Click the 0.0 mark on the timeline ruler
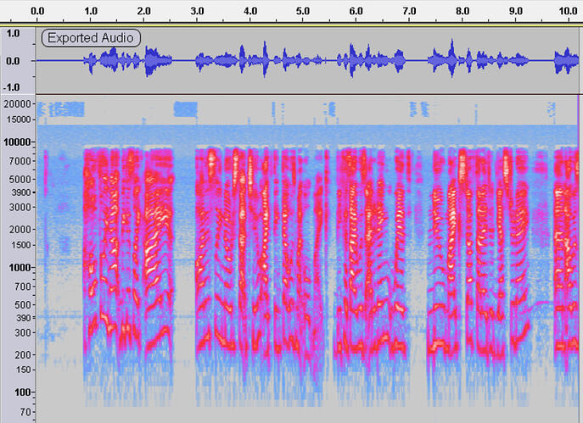 point(37,12)
